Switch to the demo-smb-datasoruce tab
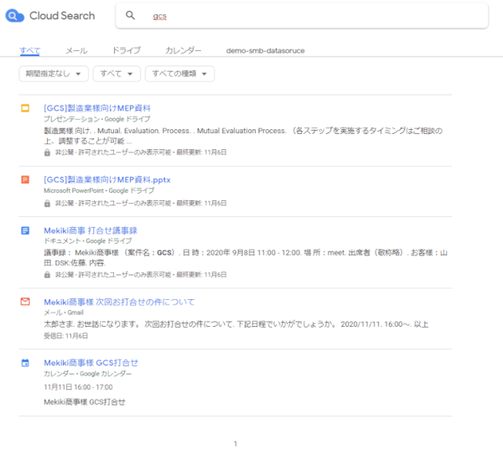This screenshot has width=503, height=460. pyautogui.click(x=265, y=50)
